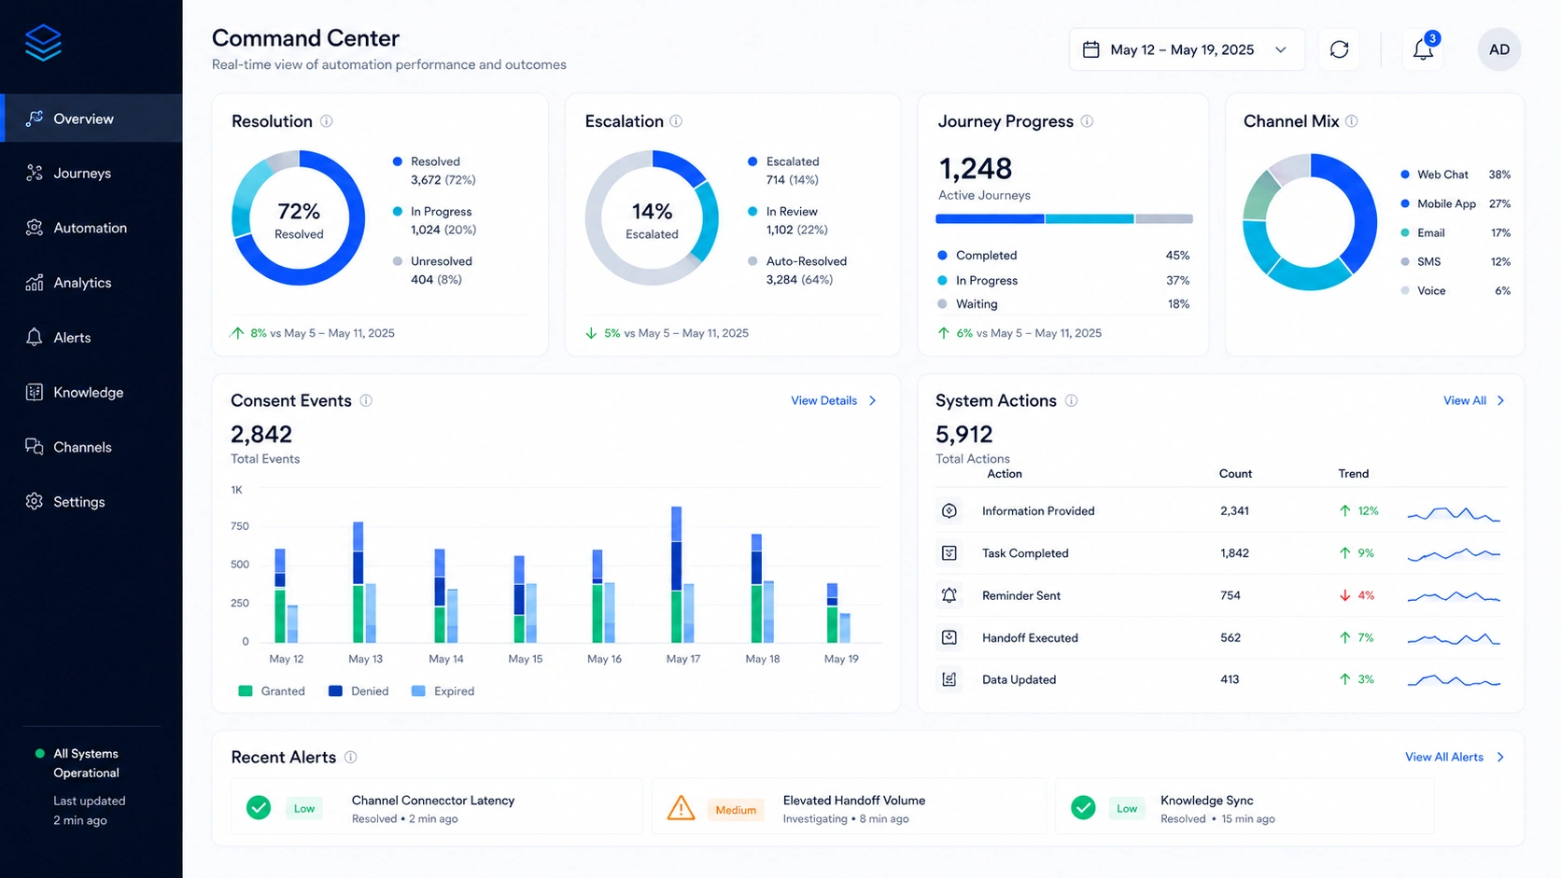Open the May 12 – May 19 date dropdown
This screenshot has height=878, width=1561.
(1187, 49)
